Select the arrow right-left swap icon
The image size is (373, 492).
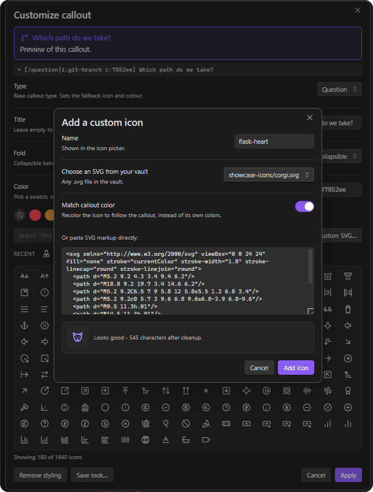click(x=44, y=374)
